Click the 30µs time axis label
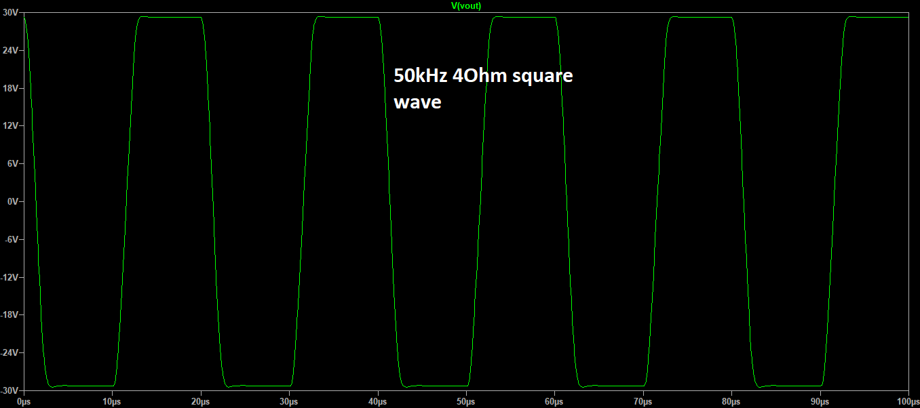The width and height of the screenshot is (920, 408). click(290, 403)
